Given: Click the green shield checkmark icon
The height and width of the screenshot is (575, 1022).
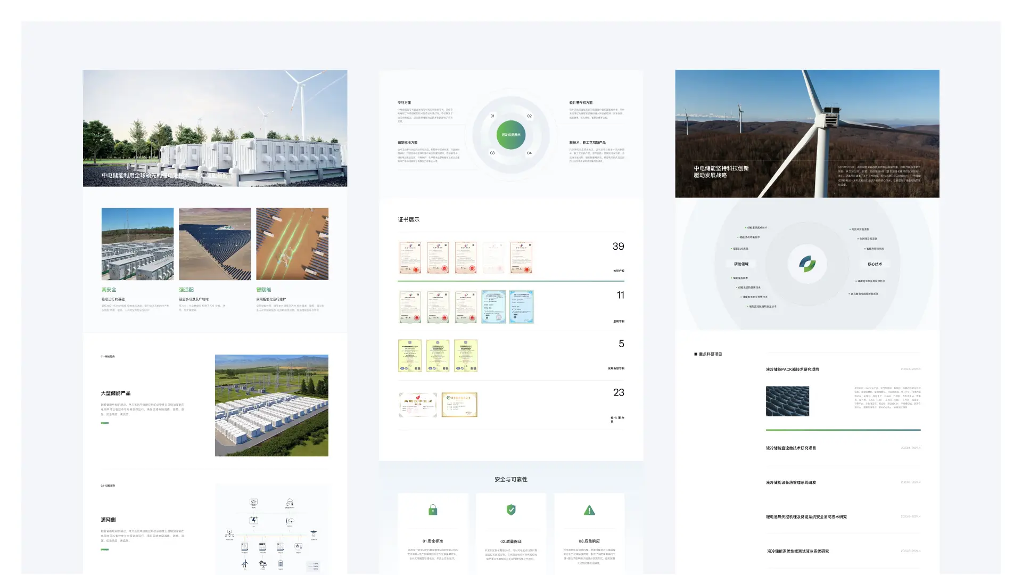Looking at the screenshot, I should click(x=511, y=510).
